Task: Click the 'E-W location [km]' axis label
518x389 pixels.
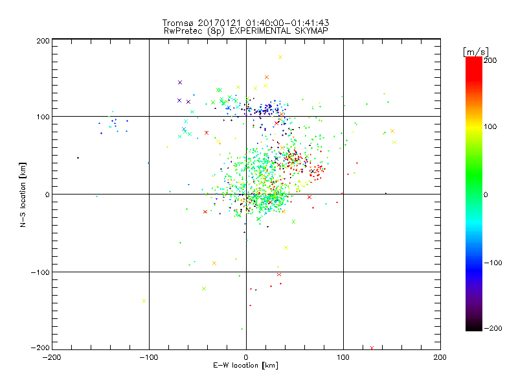Action: (245, 365)
